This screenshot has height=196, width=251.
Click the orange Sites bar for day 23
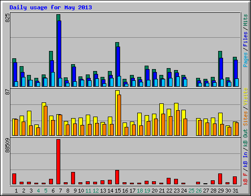(x=178, y=123)
